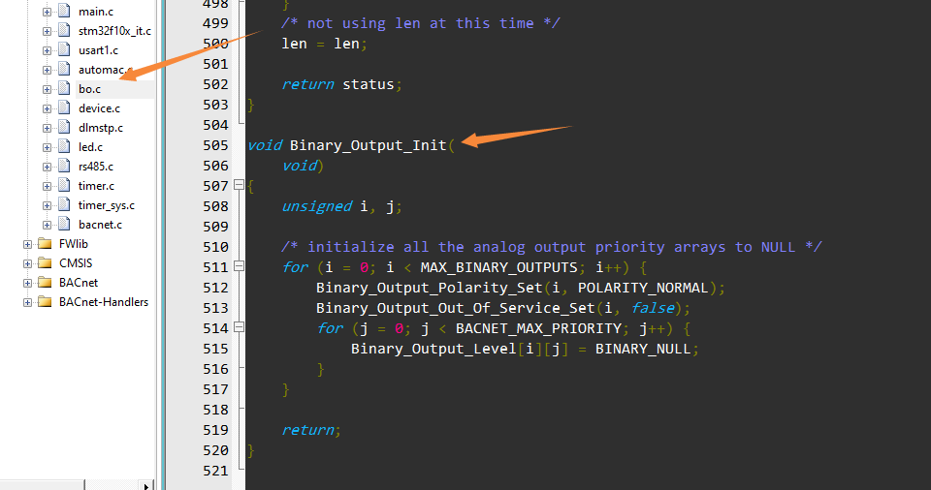The width and height of the screenshot is (931, 490).
Task: Click the timer.c file icon
Action: (64, 186)
